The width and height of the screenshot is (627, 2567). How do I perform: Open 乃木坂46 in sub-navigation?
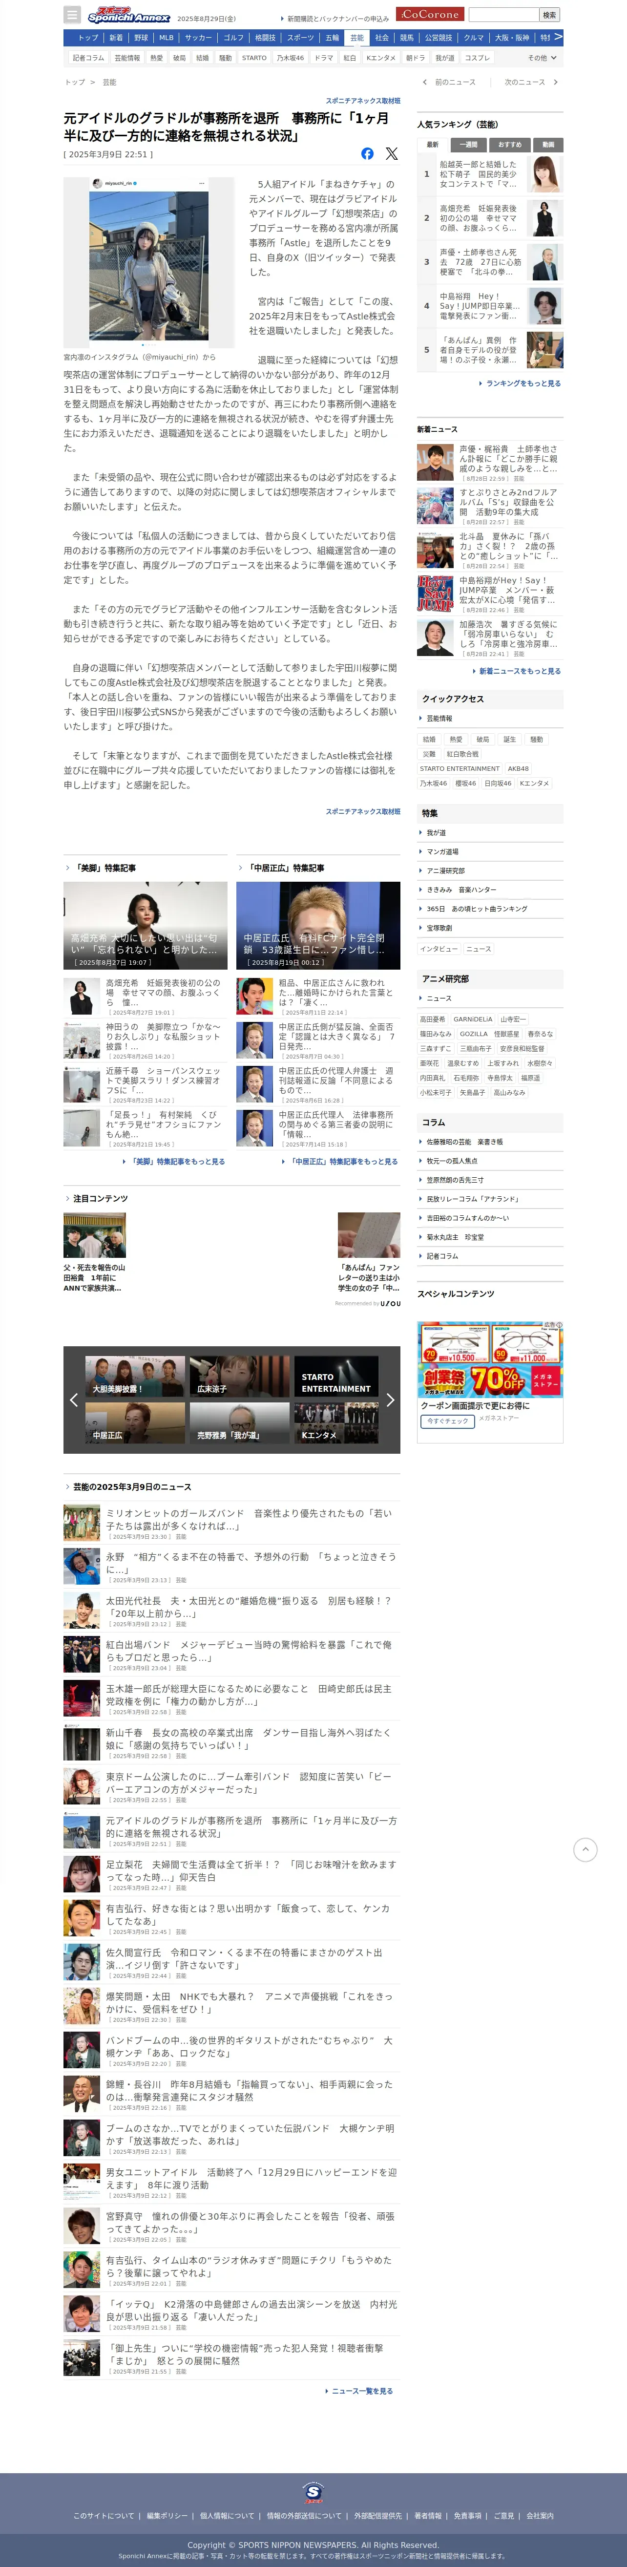(x=291, y=58)
